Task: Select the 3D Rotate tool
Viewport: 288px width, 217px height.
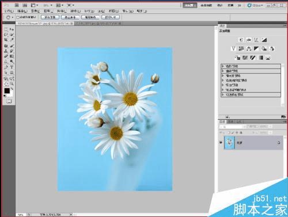Action: click(x=6, y=79)
